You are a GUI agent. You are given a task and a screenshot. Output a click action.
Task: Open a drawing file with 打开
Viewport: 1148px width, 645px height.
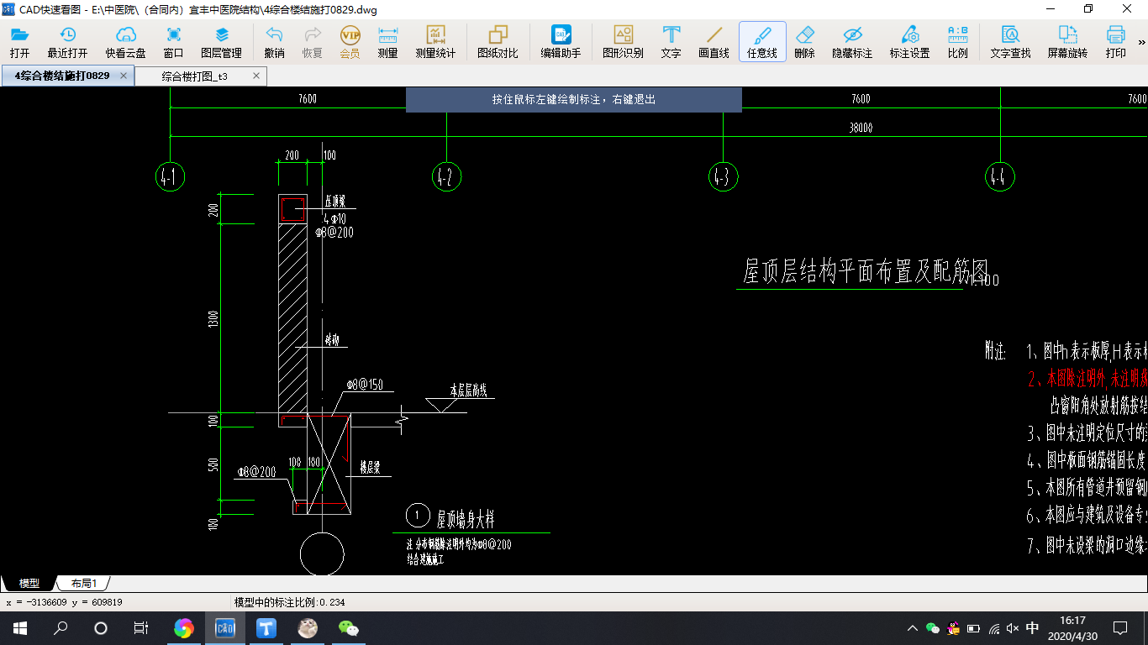(x=19, y=42)
